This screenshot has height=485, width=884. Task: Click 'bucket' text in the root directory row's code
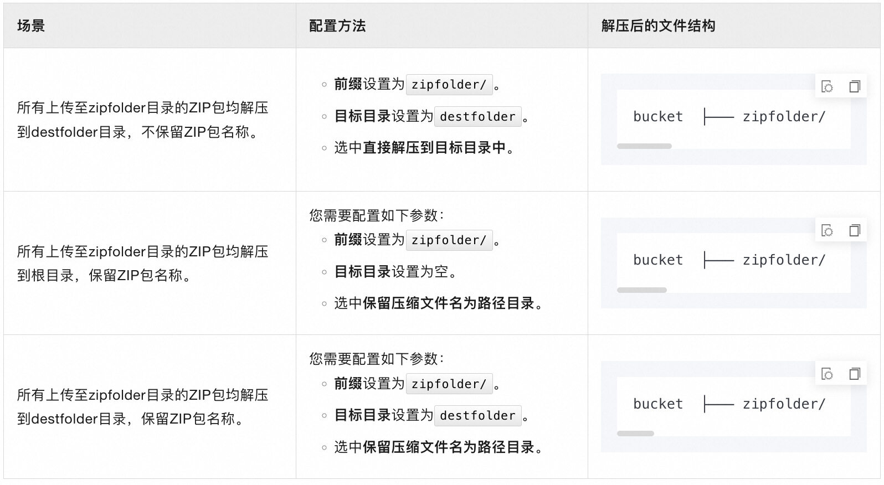click(658, 260)
